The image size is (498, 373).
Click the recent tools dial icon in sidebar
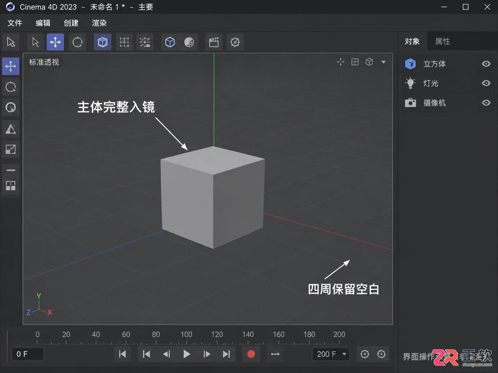coord(11,107)
